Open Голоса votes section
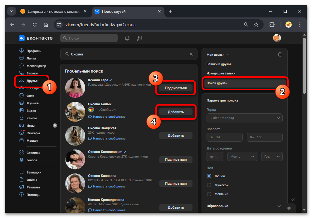 tap(28, 160)
